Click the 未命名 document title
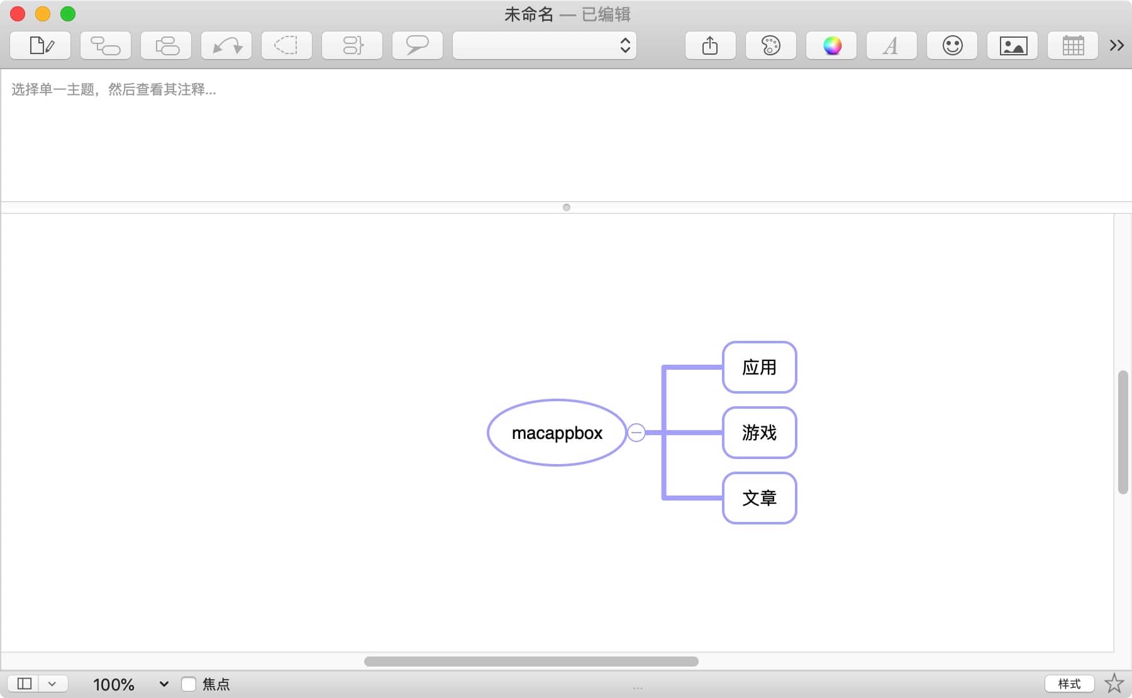 (529, 14)
